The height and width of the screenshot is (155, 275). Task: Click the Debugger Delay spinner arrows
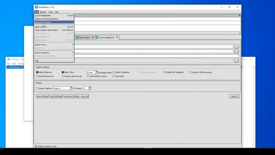[x=96, y=72]
